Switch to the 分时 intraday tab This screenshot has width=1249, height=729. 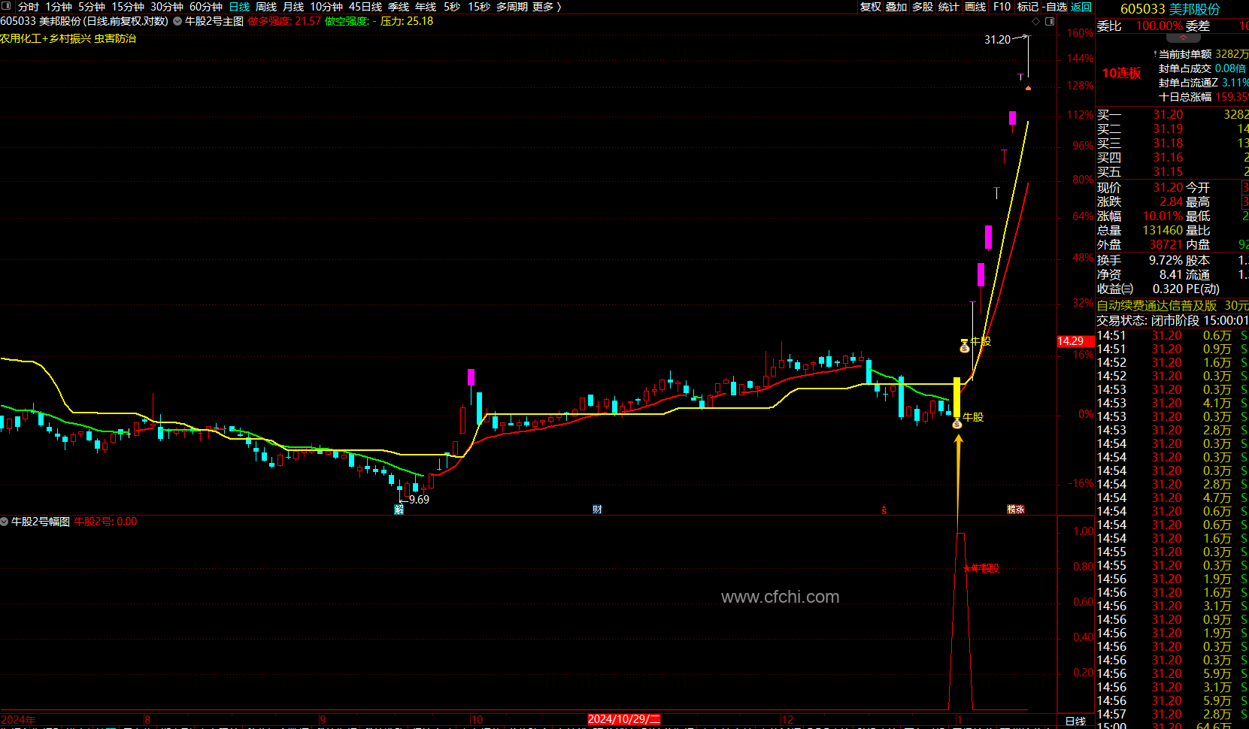coord(29,7)
